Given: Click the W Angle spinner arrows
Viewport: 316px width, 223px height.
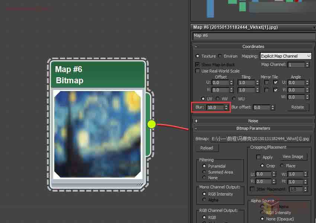Looking at the screenshot, I should [307, 97].
